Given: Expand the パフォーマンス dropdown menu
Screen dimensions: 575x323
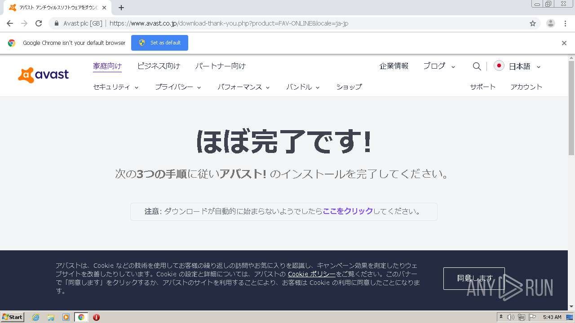Looking at the screenshot, I should point(243,87).
